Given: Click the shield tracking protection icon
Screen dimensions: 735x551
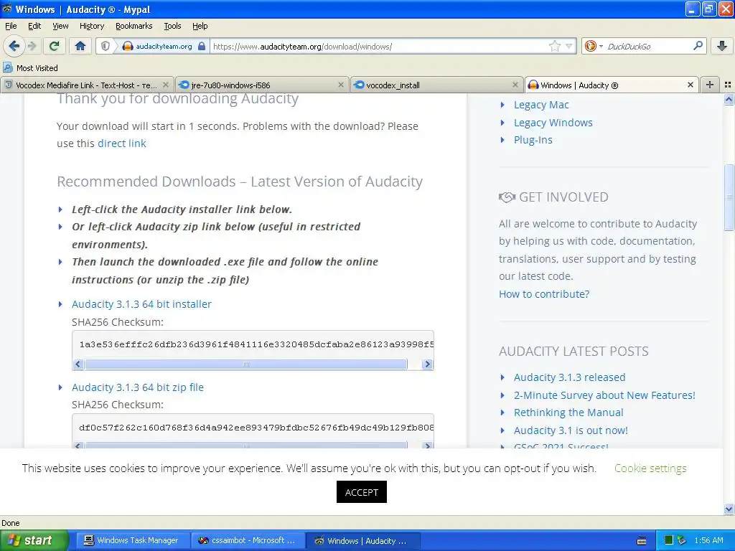Looking at the screenshot, I should (x=106, y=46).
